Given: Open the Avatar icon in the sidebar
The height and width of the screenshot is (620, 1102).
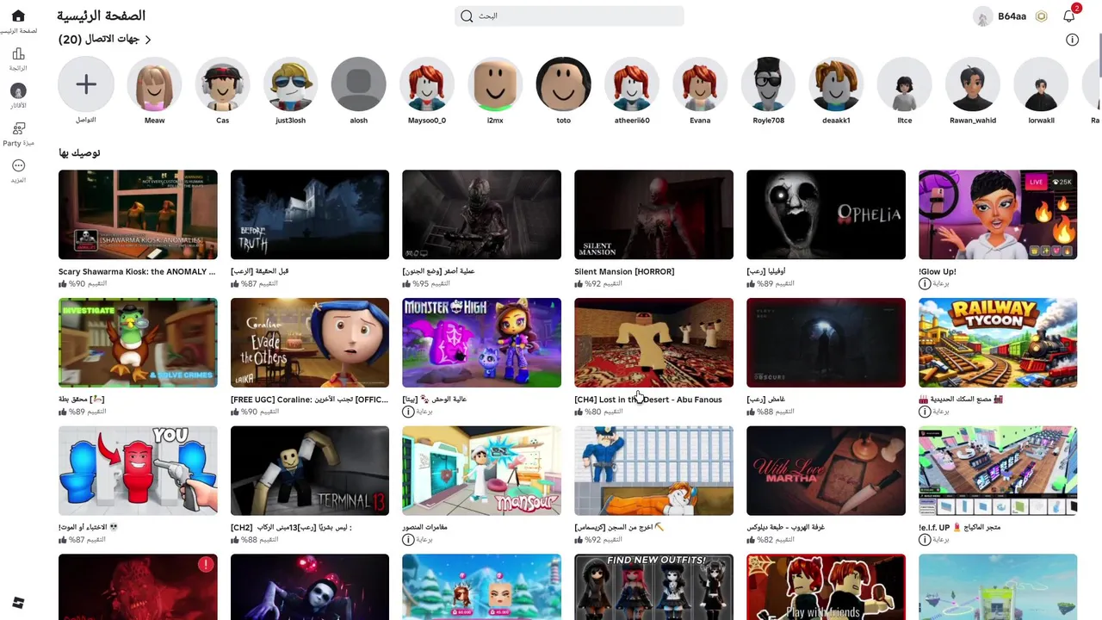Looking at the screenshot, I should coord(18,90).
